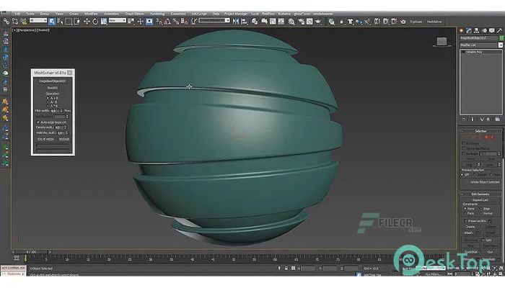
Task: Toggle the Percent Snap icon
Action: (176, 22)
